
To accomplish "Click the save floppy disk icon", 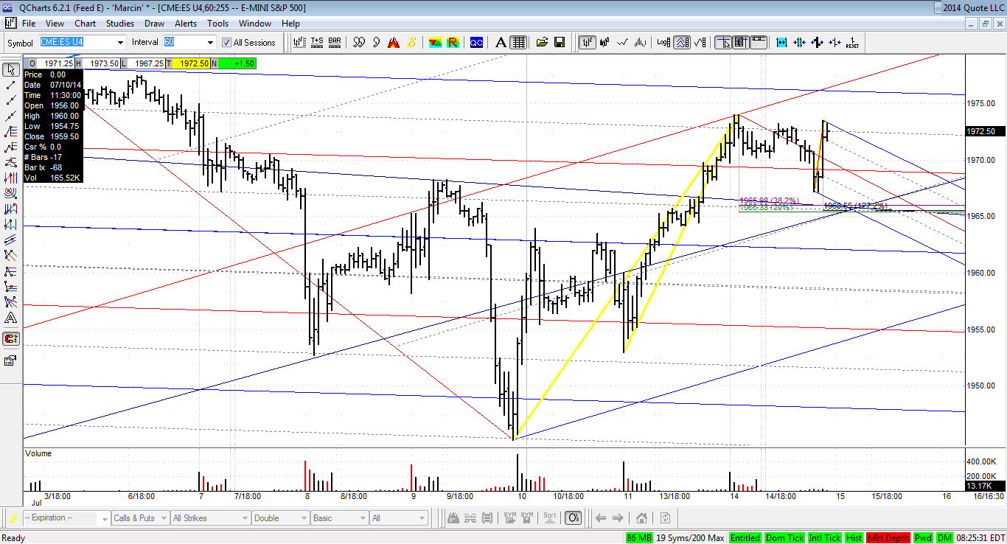I will pos(560,42).
